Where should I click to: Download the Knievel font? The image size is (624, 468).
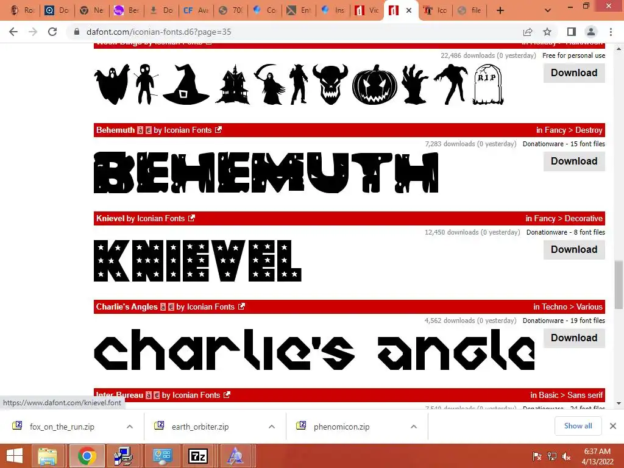(x=574, y=249)
